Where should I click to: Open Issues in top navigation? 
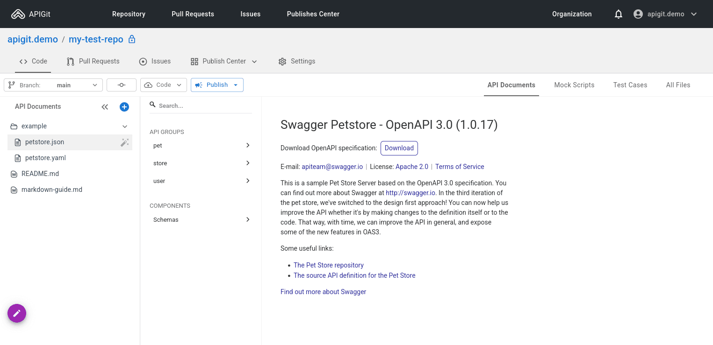251,14
